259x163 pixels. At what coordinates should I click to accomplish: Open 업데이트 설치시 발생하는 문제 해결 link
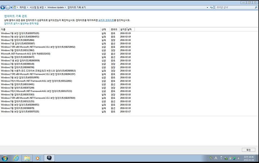21,24
